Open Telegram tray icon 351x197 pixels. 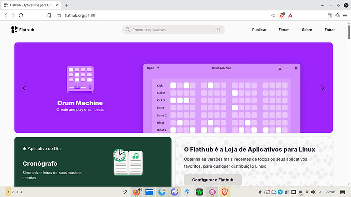click(x=280, y=192)
